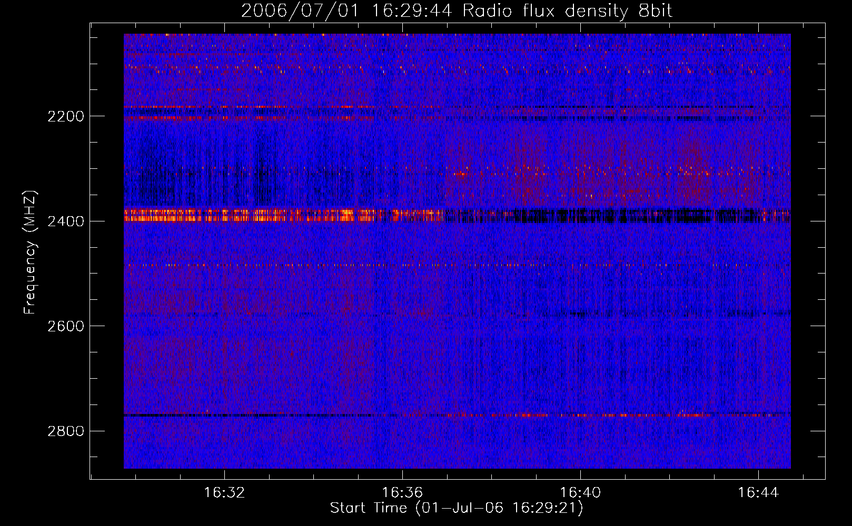Select the 2200 frequency tick label
This screenshot has height=526, width=852.
(66, 116)
